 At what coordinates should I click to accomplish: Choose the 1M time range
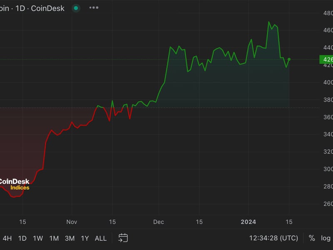pyautogui.click(x=54, y=238)
